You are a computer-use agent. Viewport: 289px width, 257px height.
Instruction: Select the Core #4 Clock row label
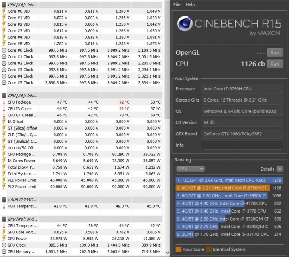pos(20,76)
